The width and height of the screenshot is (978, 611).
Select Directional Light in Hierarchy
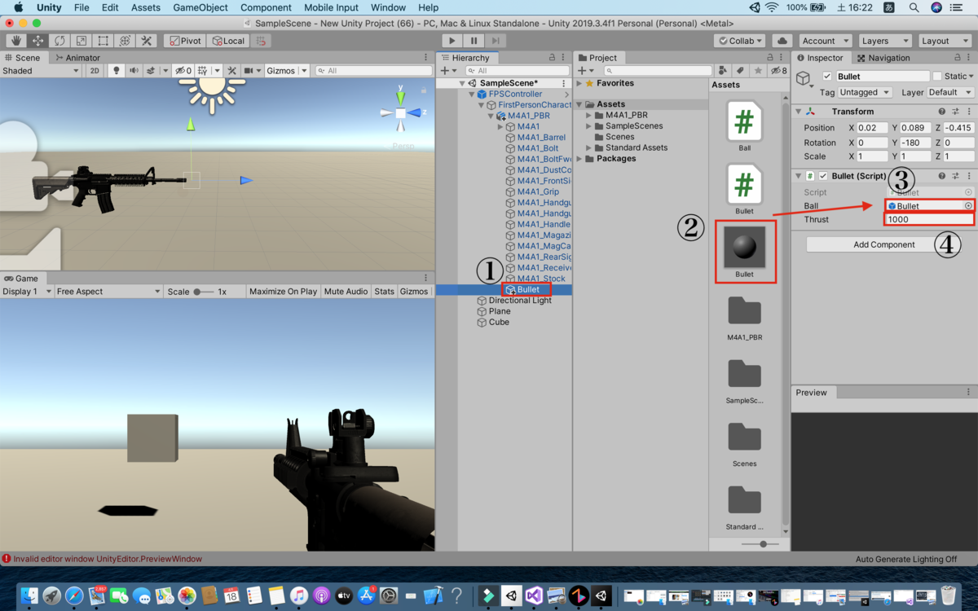click(520, 301)
